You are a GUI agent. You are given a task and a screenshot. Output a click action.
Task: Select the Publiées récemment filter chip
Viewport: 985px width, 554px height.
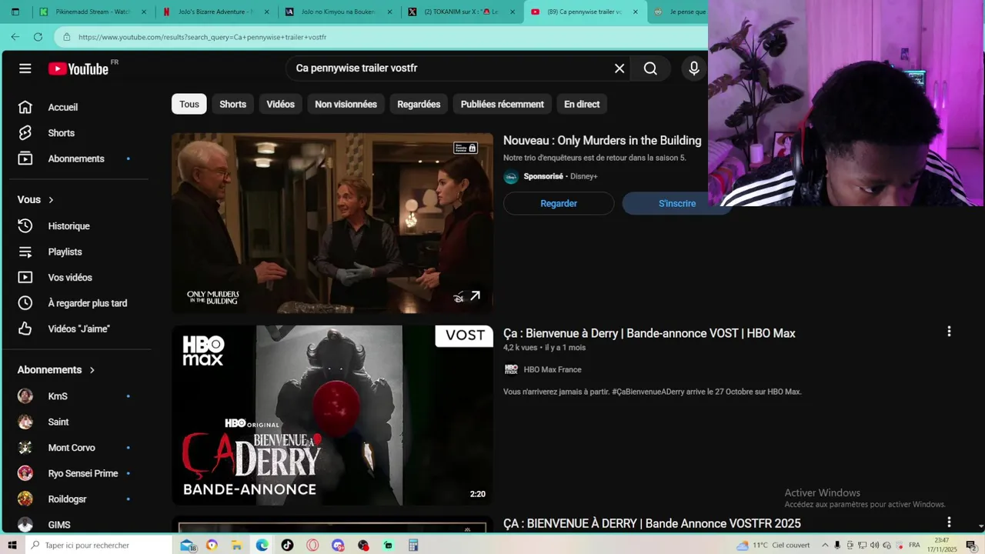click(503, 104)
